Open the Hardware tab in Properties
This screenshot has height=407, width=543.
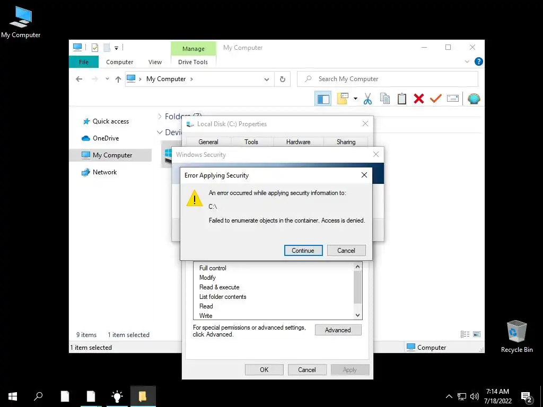[x=298, y=142]
